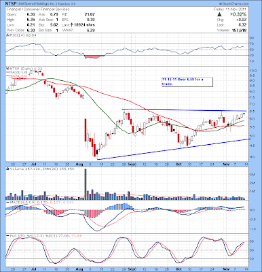262x272 pixels.
Task: Click the red oversold shaded area in RSI panel
Action: (94, 56)
